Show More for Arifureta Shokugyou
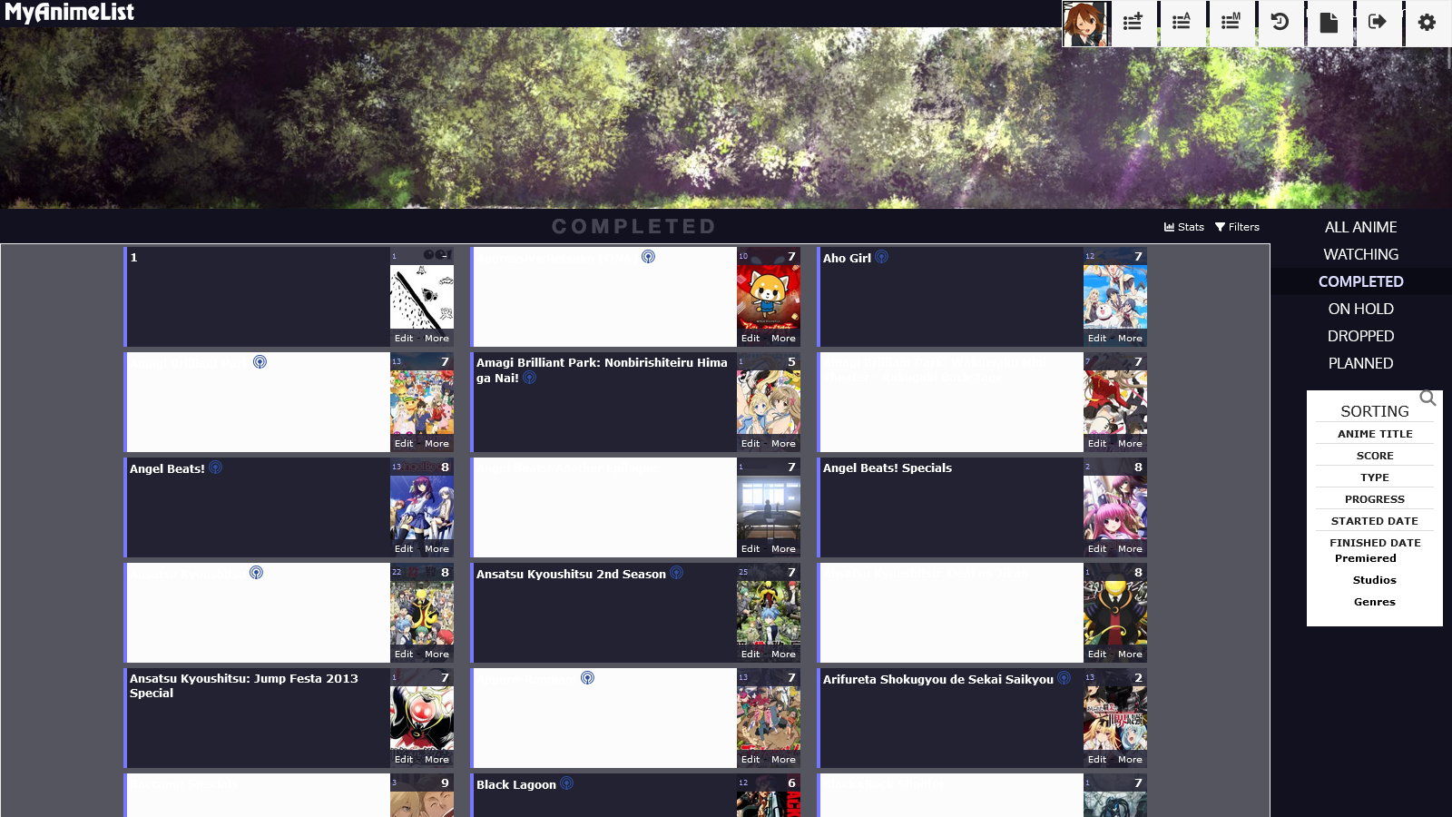 [1130, 760]
